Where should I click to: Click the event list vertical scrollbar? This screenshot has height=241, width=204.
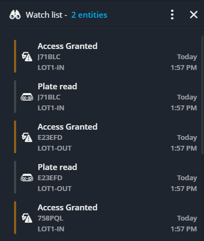coord(202,95)
